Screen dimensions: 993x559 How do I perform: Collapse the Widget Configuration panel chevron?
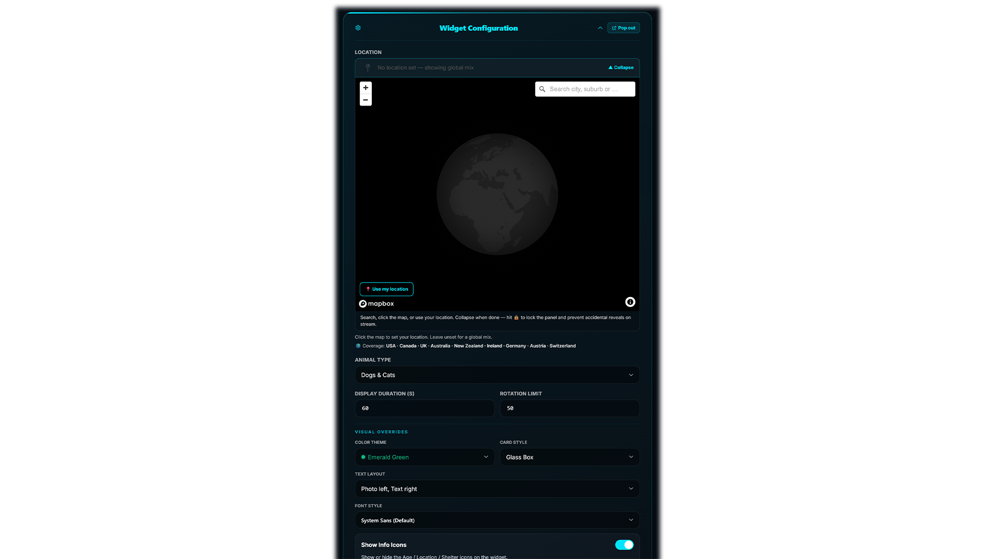[x=600, y=28]
